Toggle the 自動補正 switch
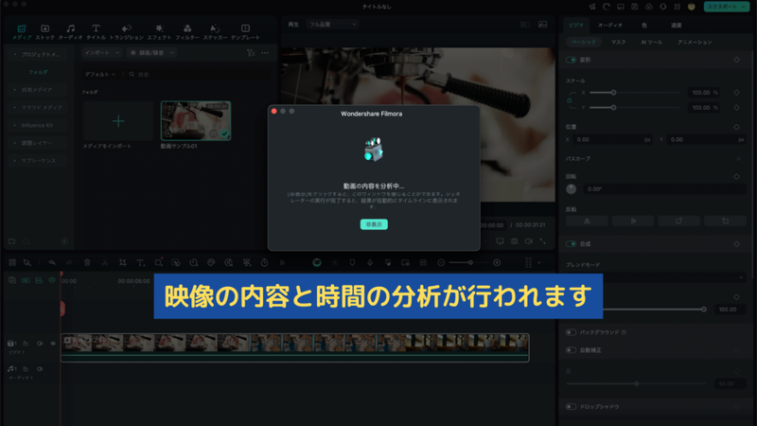757x426 pixels. click(x=572, y=350)
